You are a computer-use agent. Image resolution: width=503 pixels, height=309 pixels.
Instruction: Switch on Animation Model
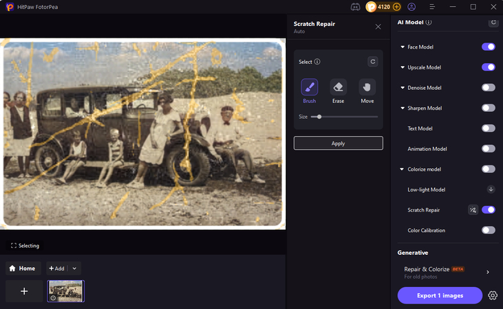tap(489, 148)
